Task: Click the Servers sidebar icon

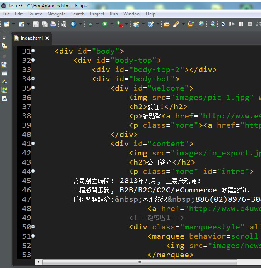Action: coord(4,82)
